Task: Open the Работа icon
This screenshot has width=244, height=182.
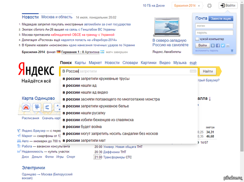Action: click(x=19, y=146)
